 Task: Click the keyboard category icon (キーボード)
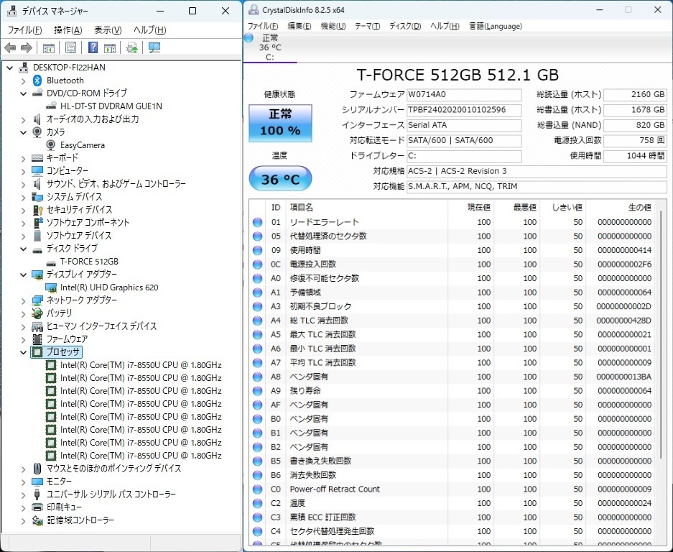point(37,158)
